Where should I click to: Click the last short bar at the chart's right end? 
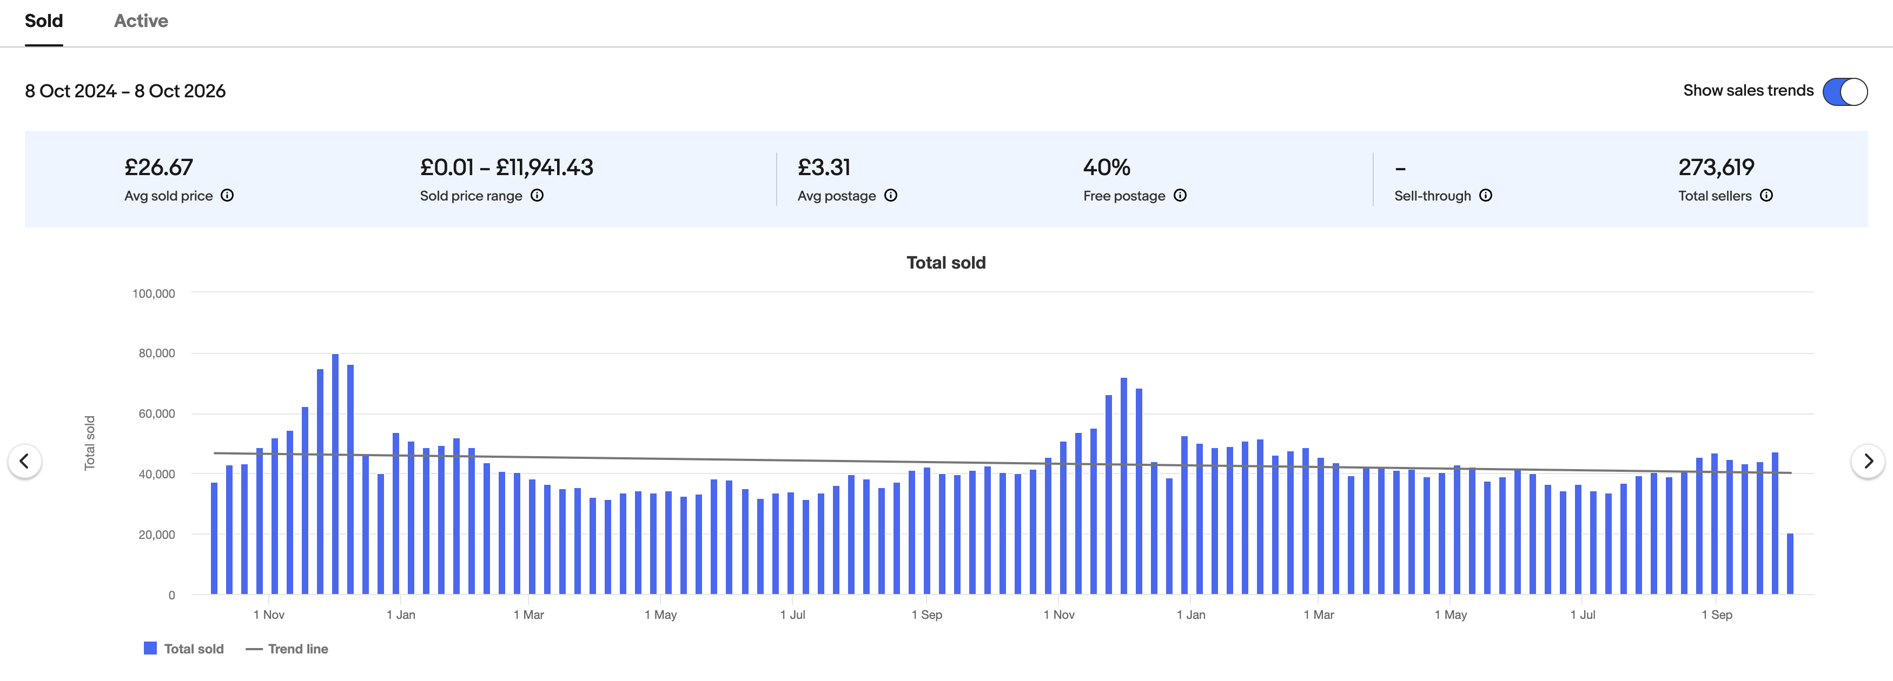(x=1790, y=564)
